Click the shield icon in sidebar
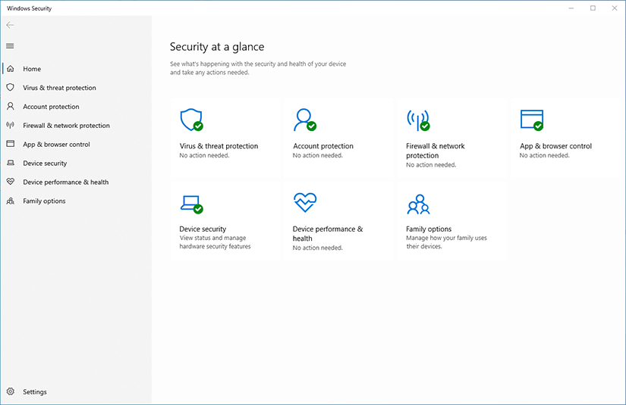 click(11, 87)
